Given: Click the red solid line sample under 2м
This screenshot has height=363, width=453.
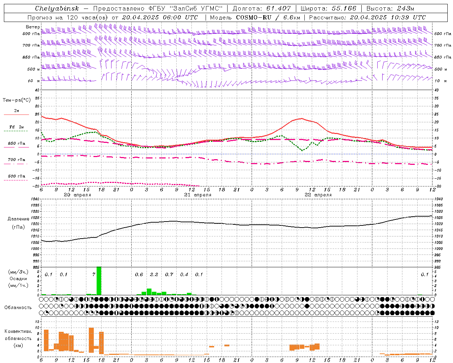Looking at the screenshot, I should pos(16,115).
